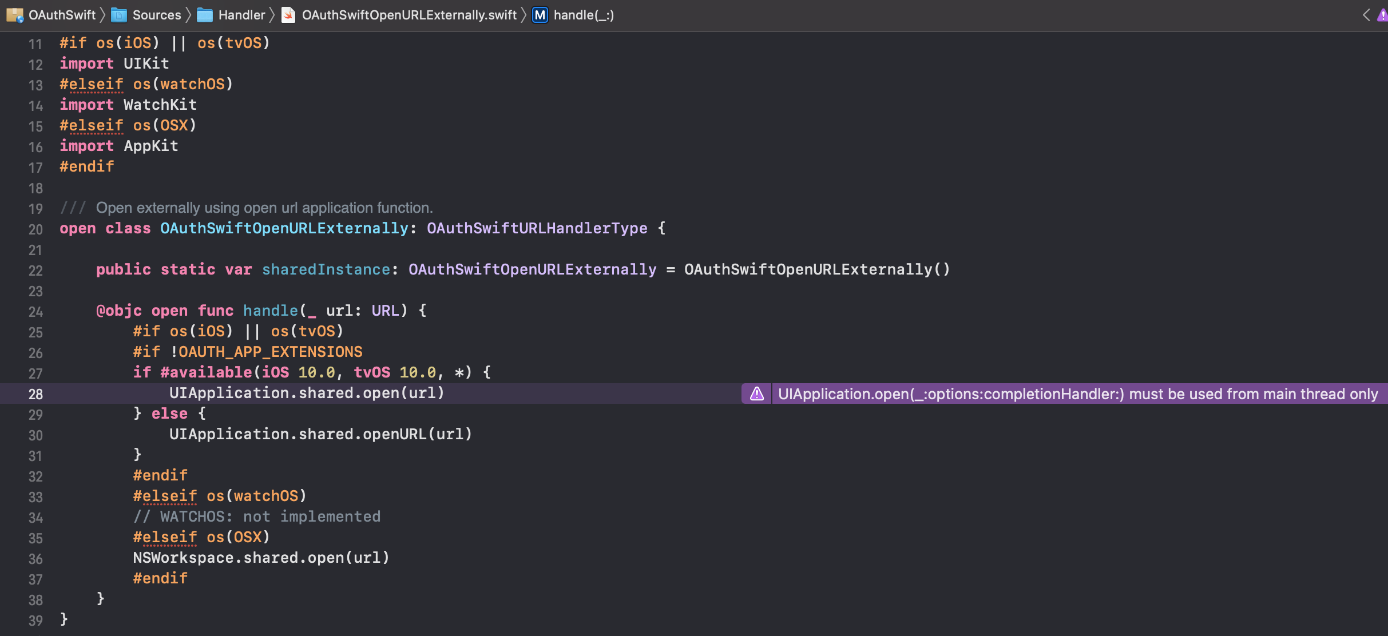Click the NSWorkspace.shared.open(url) statement
Screen dimensions: 1388x636
261,558
